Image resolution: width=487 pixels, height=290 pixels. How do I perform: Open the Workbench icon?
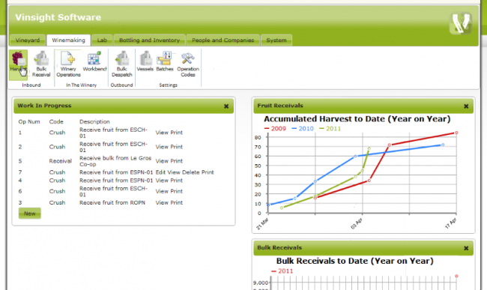pyautogui.click(x=94, y=61)
